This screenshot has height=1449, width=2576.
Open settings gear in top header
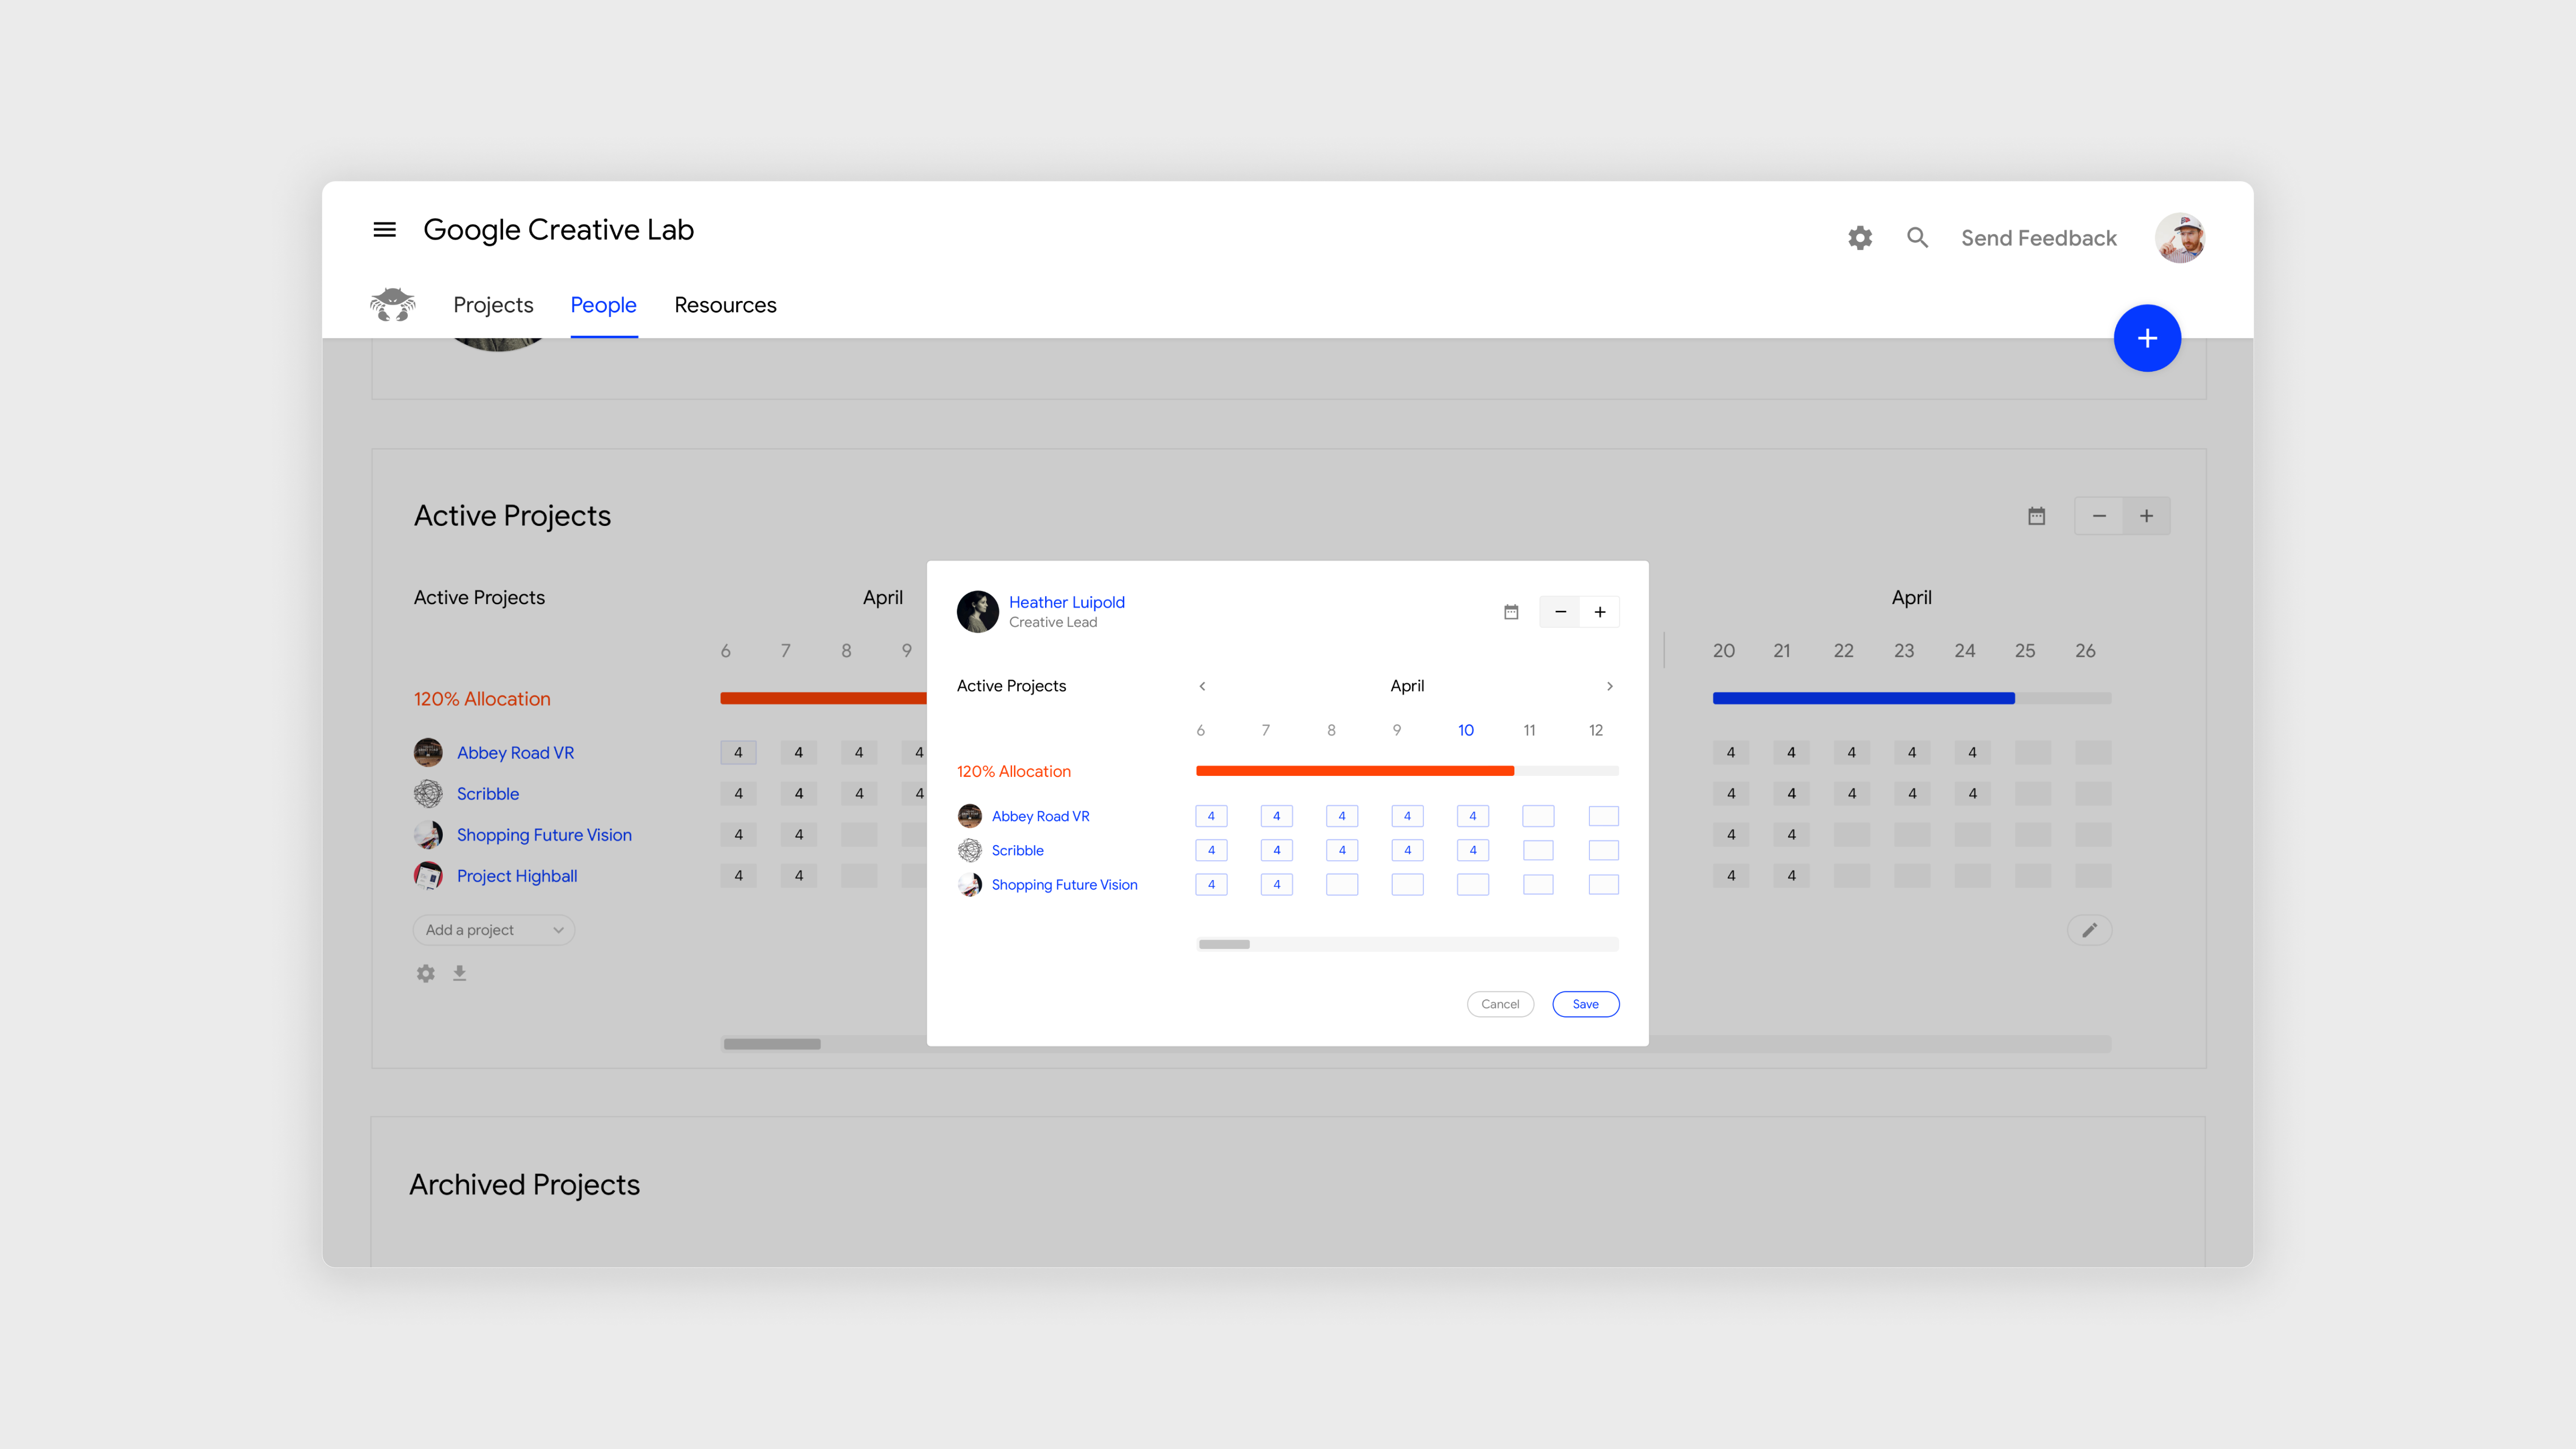(1859, 238)
